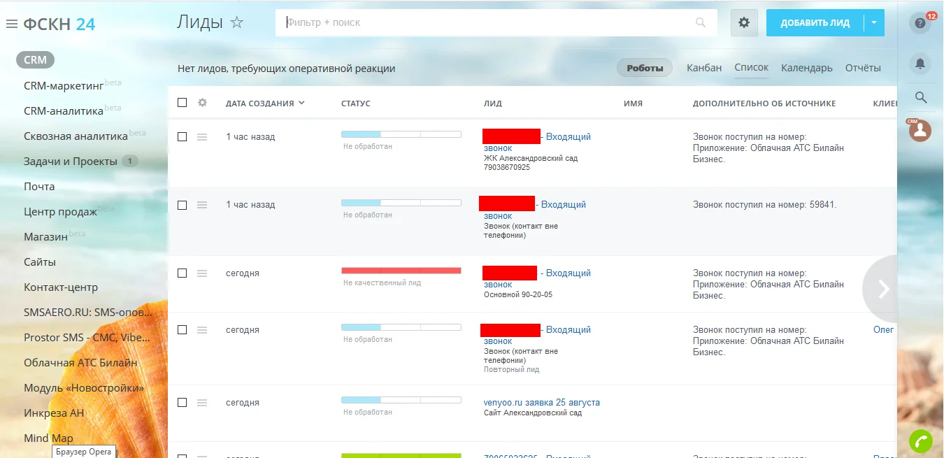Open the row menu of the «Не качественный лид» row
944x458 pixels.
(202, 273)
